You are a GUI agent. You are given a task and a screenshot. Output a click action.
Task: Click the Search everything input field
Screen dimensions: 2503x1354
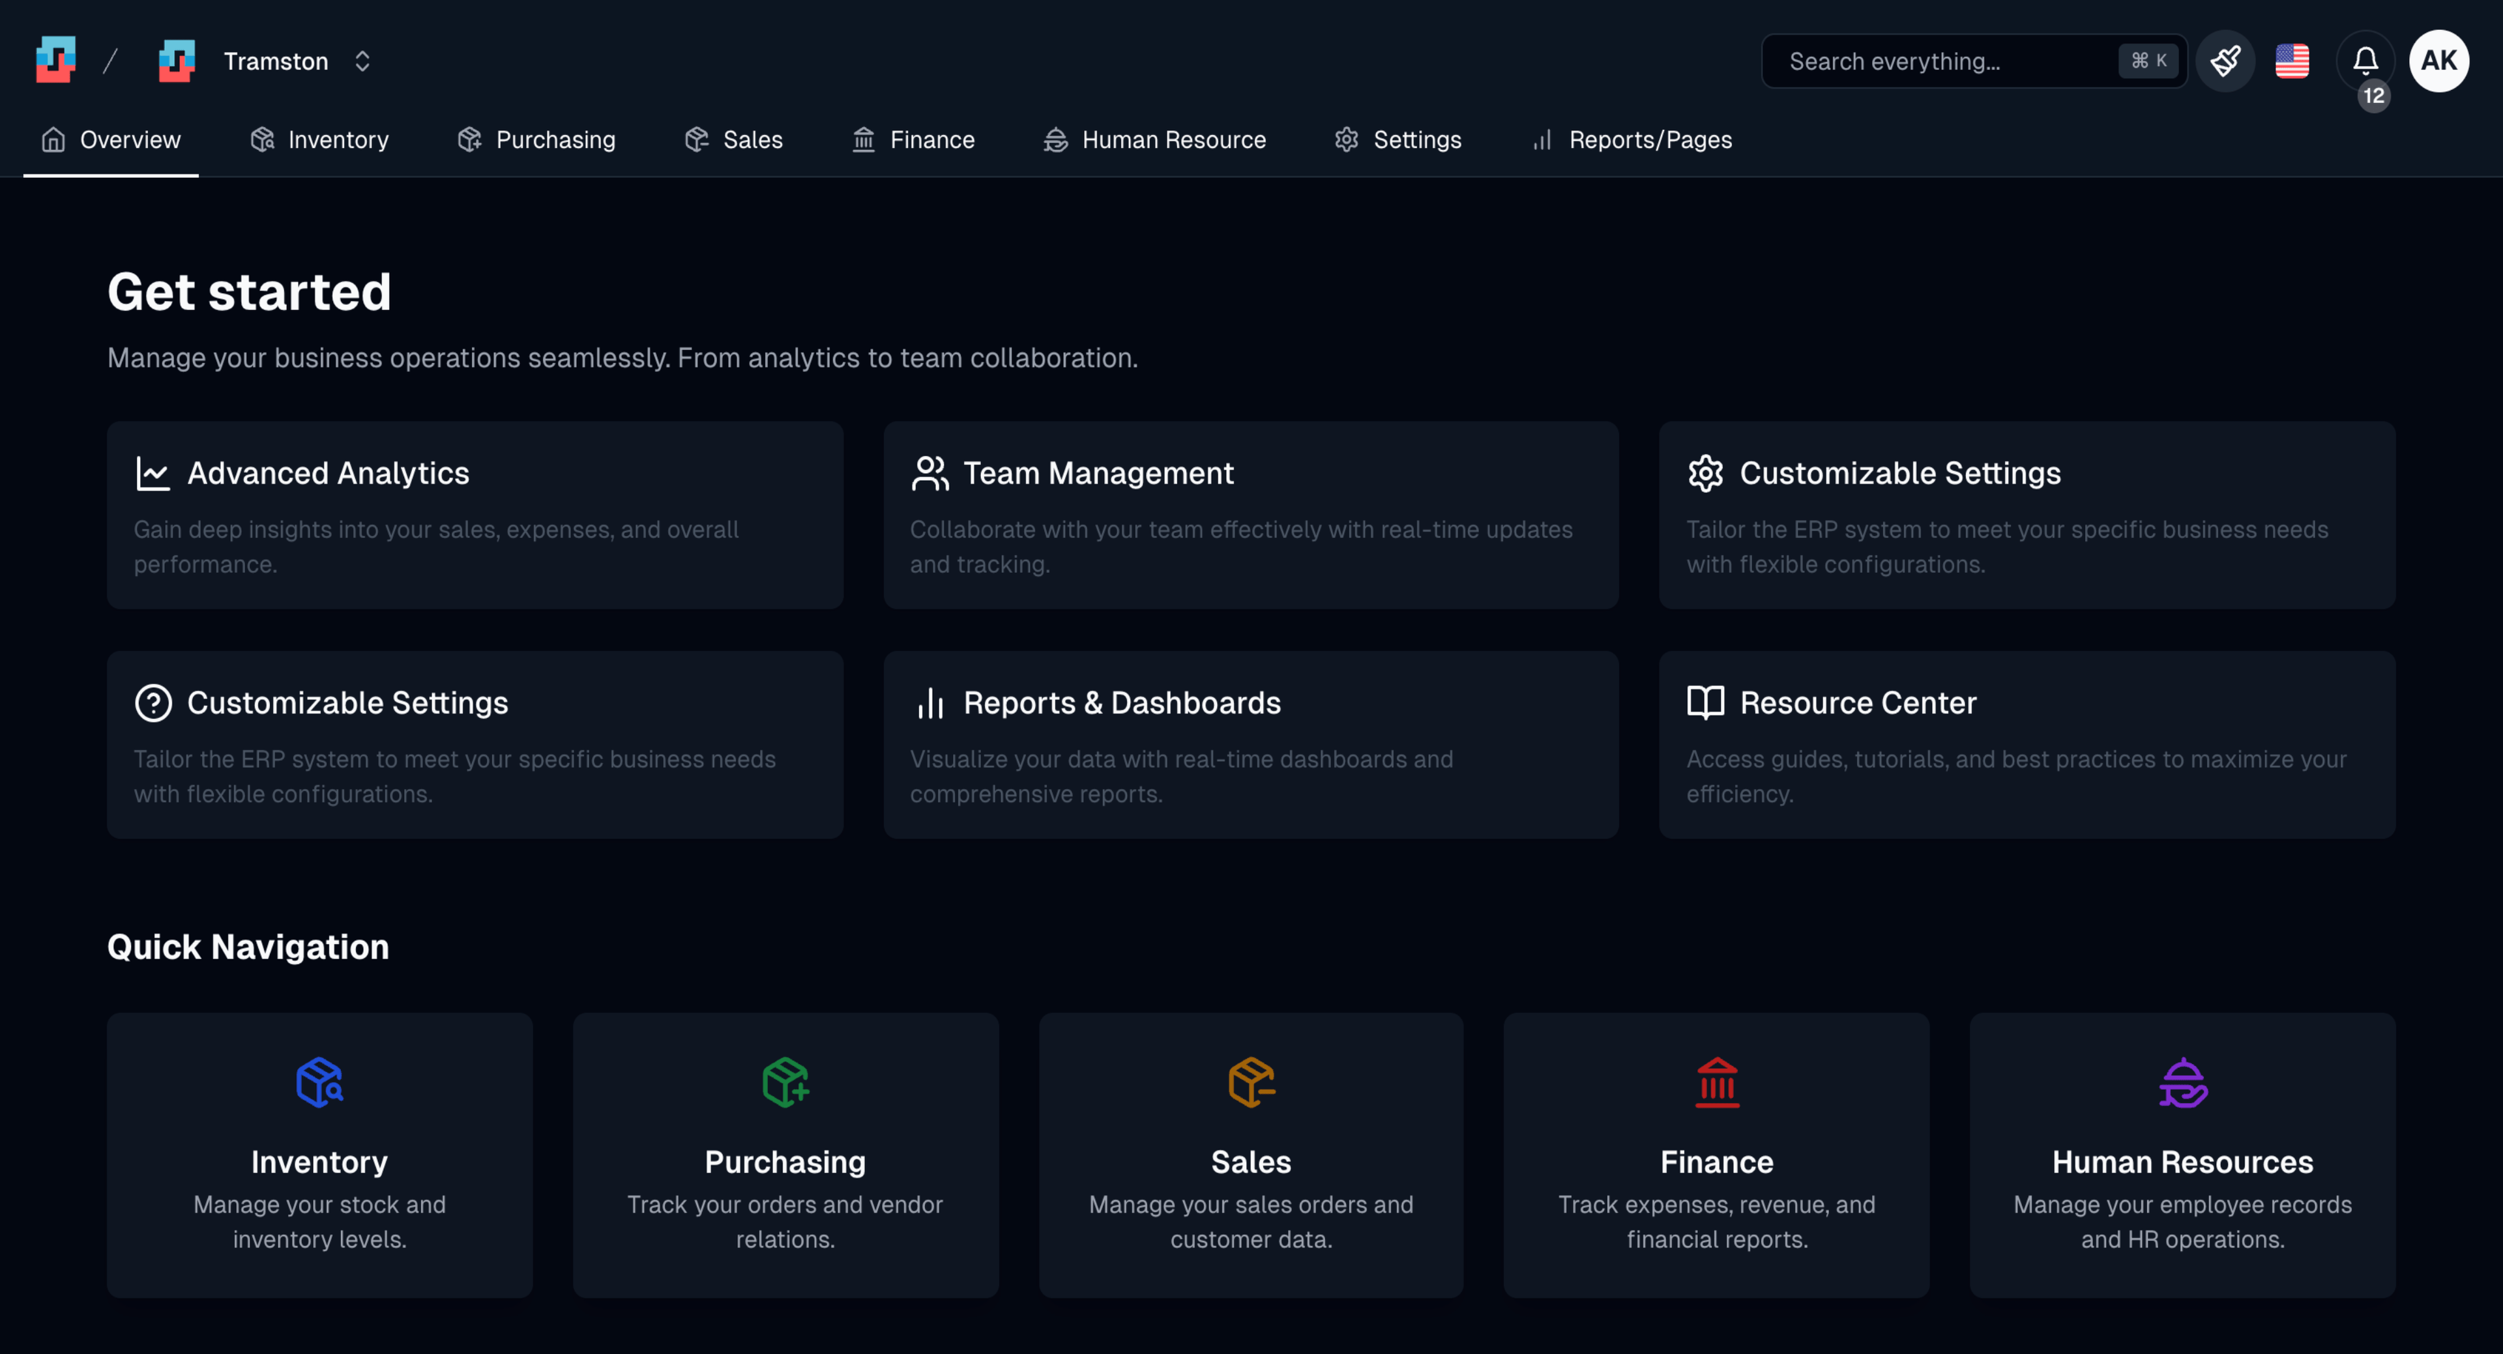[1943, 61]
